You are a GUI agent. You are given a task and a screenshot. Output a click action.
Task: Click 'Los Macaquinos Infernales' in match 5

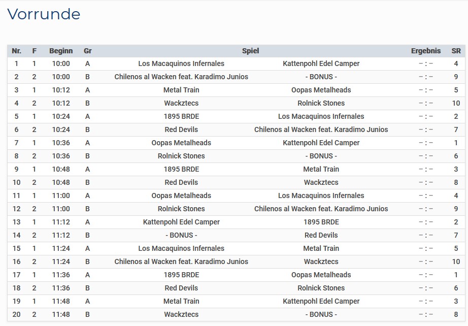pyautogui.click(x=321, y=116)
